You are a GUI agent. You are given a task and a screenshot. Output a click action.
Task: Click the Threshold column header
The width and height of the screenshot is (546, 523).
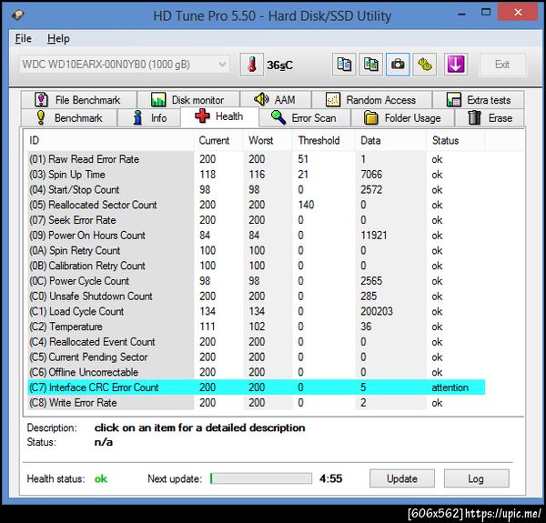tap(319, 141)
